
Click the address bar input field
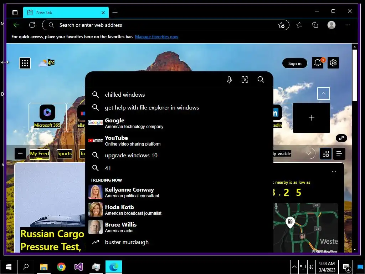point(165,25)
